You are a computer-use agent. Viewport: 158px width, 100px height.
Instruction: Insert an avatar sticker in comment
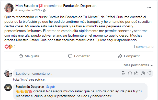coord(123,73)
